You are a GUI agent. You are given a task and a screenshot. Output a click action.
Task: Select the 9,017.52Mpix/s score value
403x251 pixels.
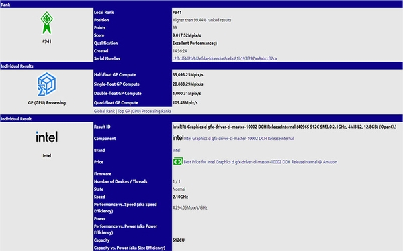pos(187,35)
